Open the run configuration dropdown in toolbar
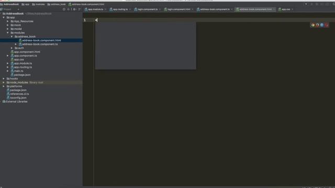 point(306,4)
